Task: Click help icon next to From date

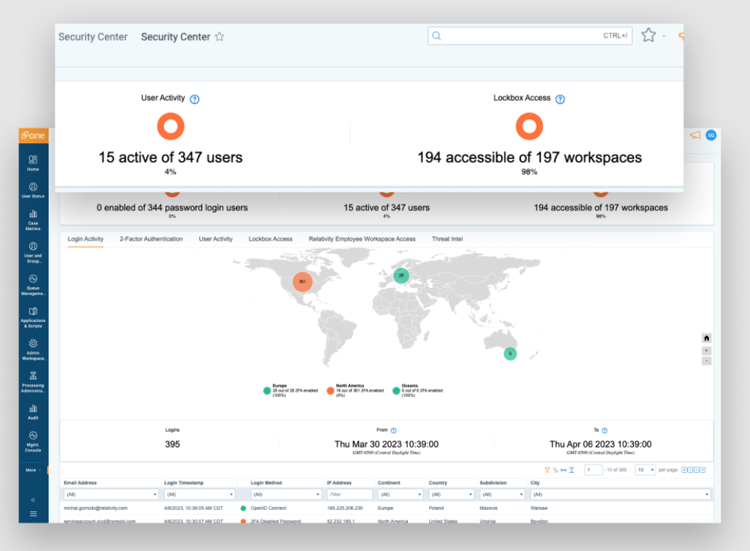Action: 394,430
